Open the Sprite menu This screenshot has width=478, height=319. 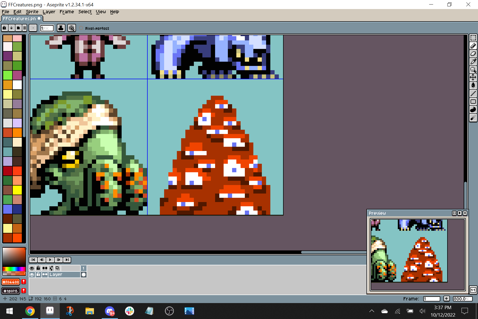tap(32, 12)
